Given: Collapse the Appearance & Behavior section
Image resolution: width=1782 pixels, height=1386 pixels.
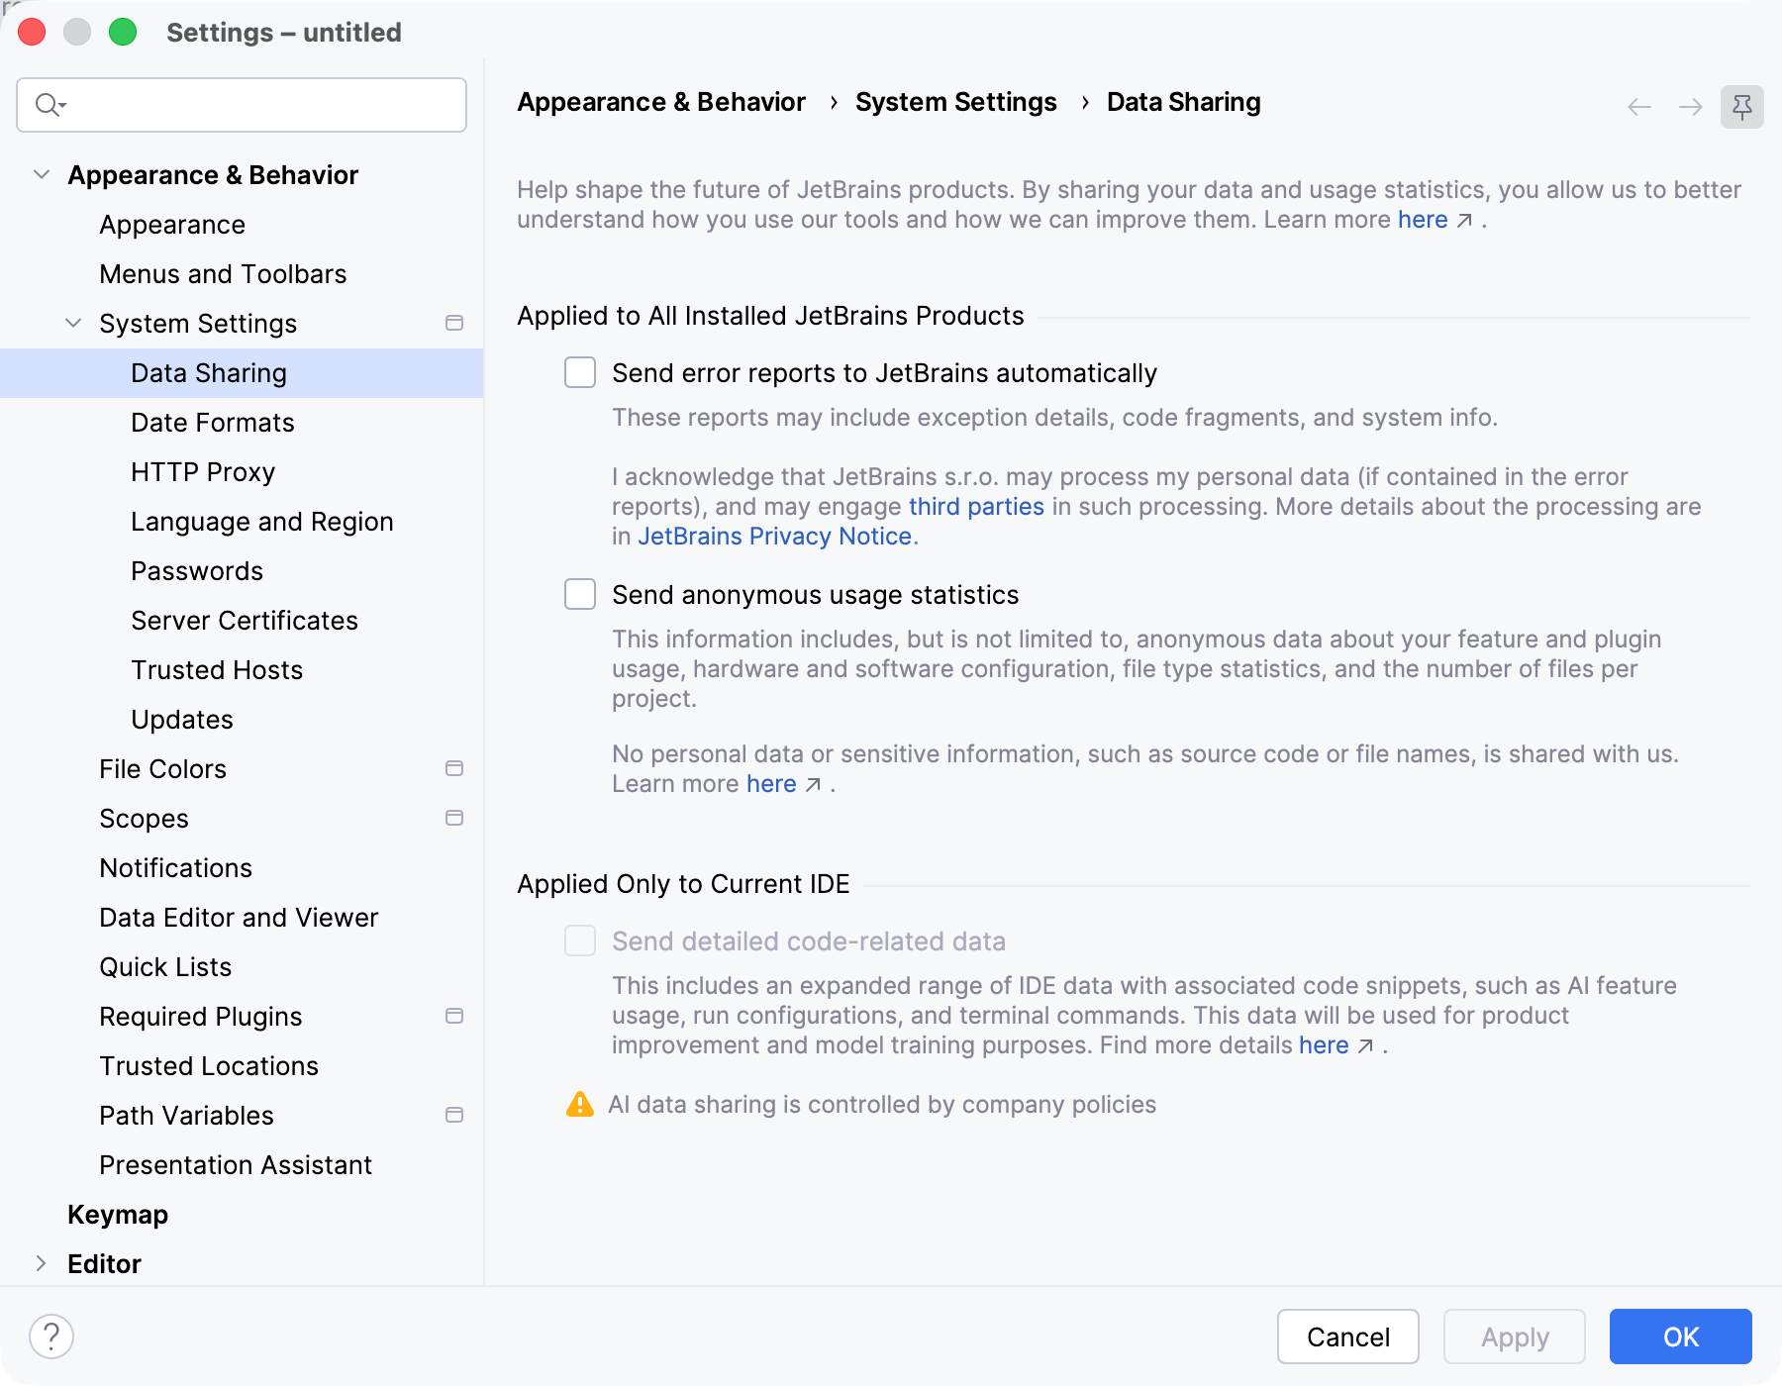Looking at the screenshot, I should pos(42,174).
